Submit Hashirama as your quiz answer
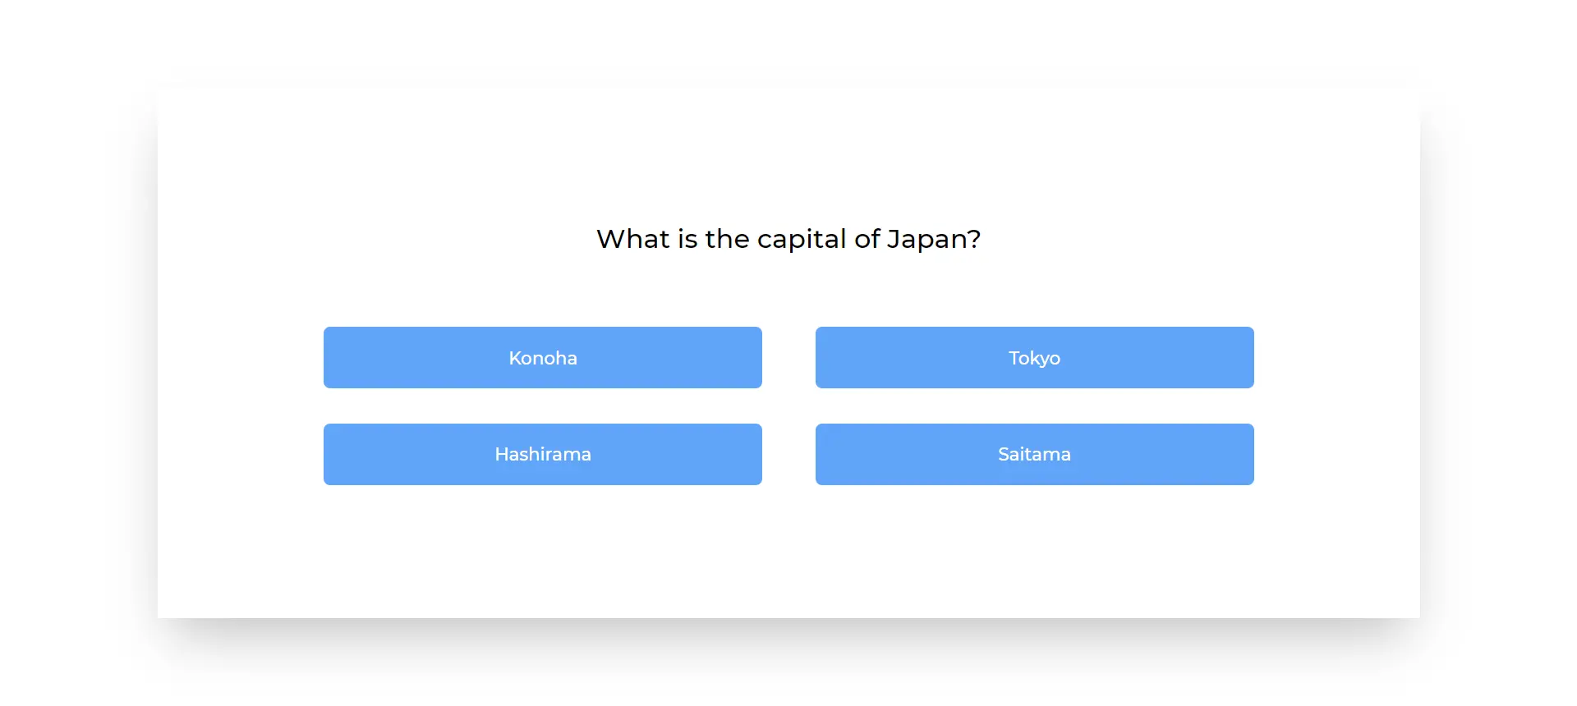The height and width of the screenshot is (706, 1577). click(x=542, y=455)
